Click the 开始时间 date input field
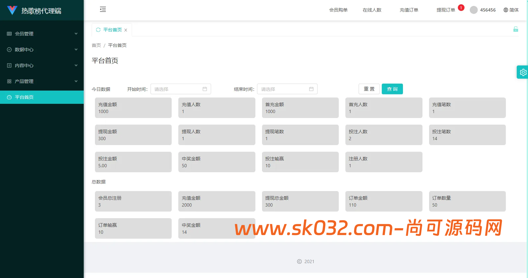Image resolution: width=528 pixels, height=278 pixels. point(181,89)
